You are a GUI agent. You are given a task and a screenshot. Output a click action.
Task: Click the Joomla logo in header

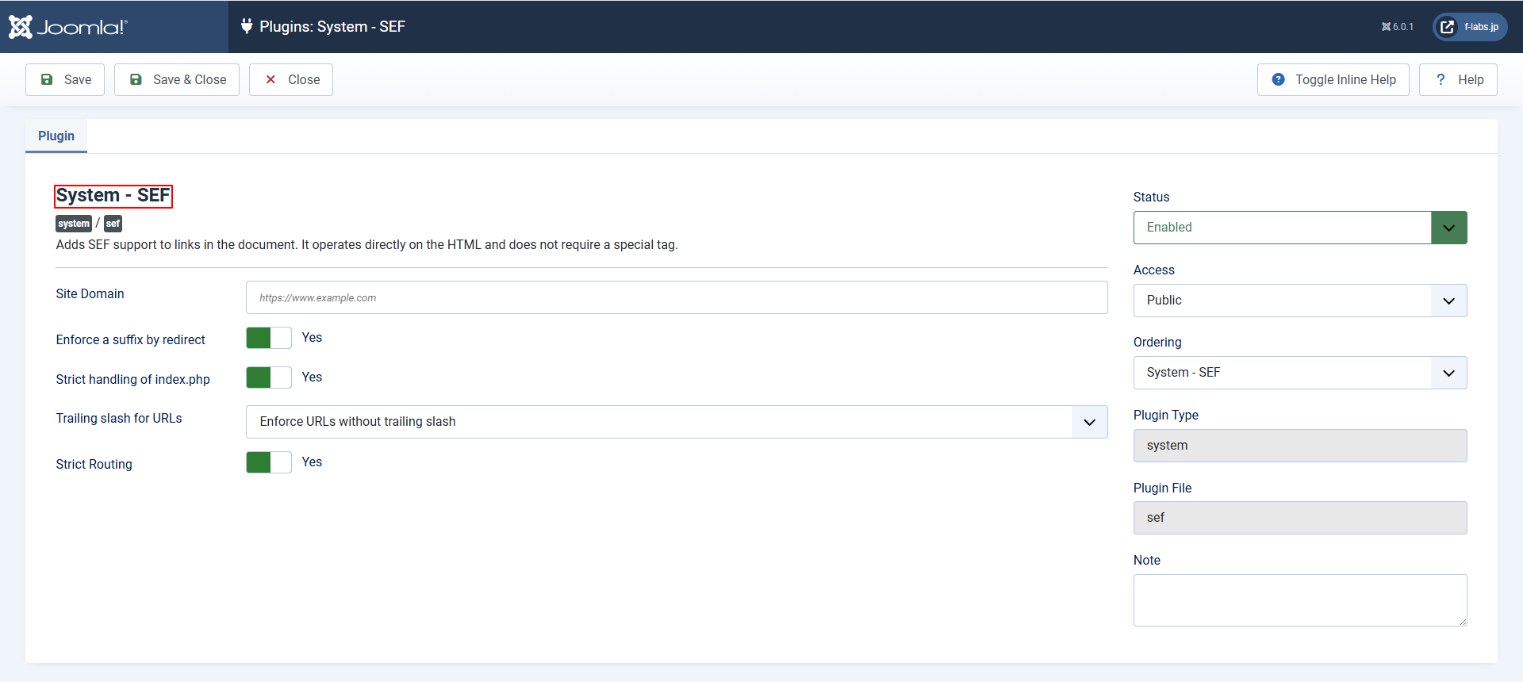[68, 27]
